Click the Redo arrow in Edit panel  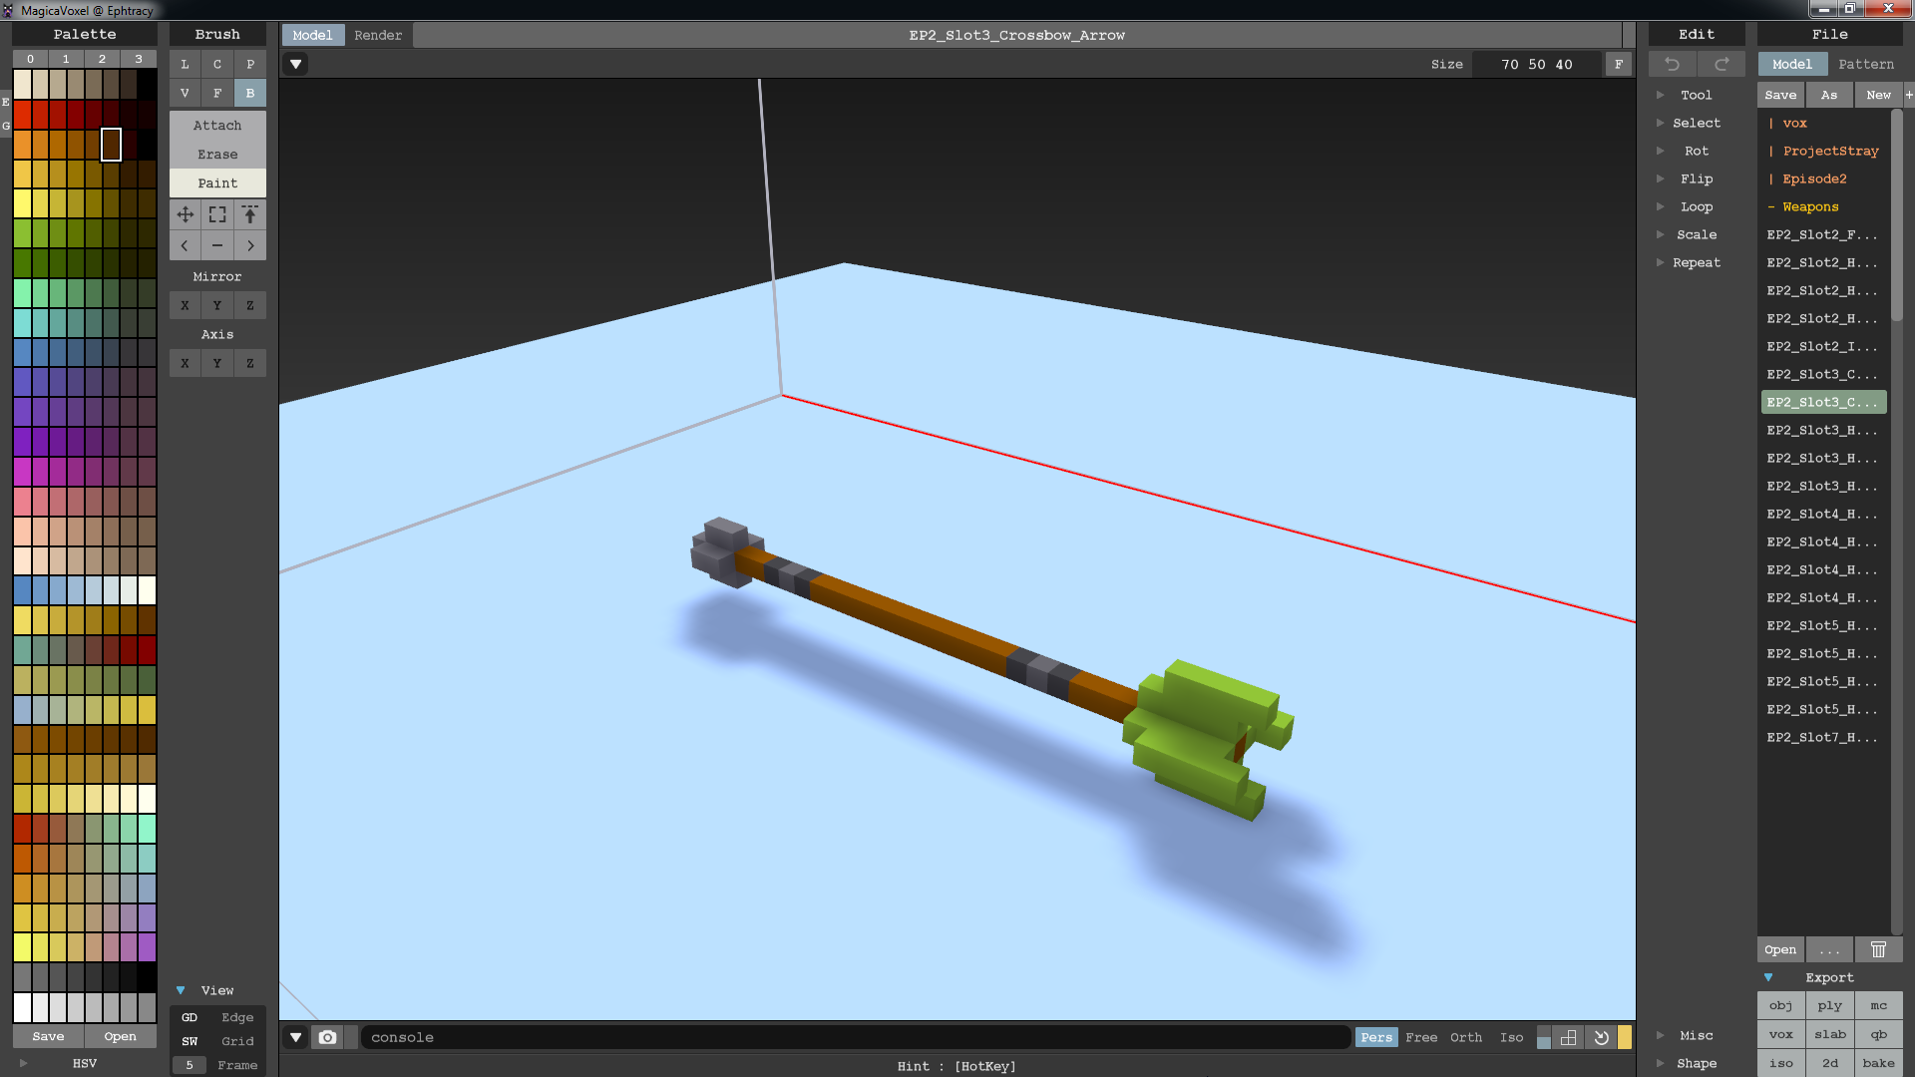click(1722, 64)
